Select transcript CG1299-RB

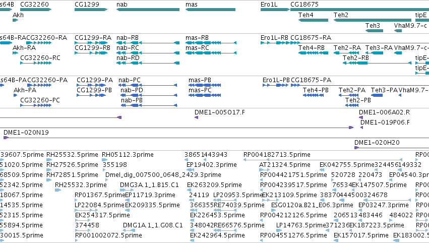[91, 53]
